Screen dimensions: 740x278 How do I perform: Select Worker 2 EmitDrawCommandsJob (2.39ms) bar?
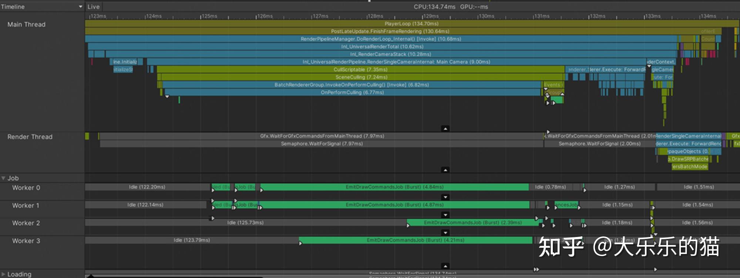(472, 223)
